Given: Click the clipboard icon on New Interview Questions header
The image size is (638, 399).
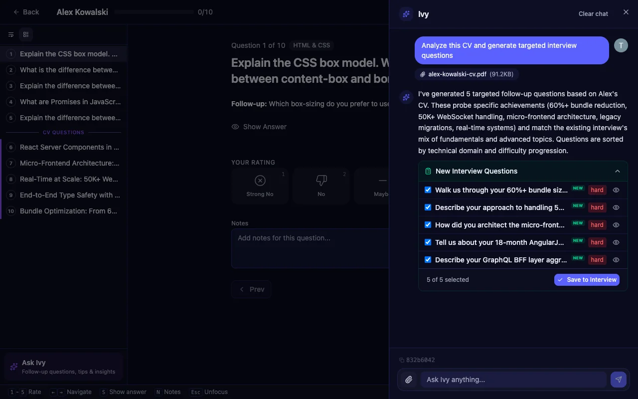Looking at the screenshot, I should [428, 171].
